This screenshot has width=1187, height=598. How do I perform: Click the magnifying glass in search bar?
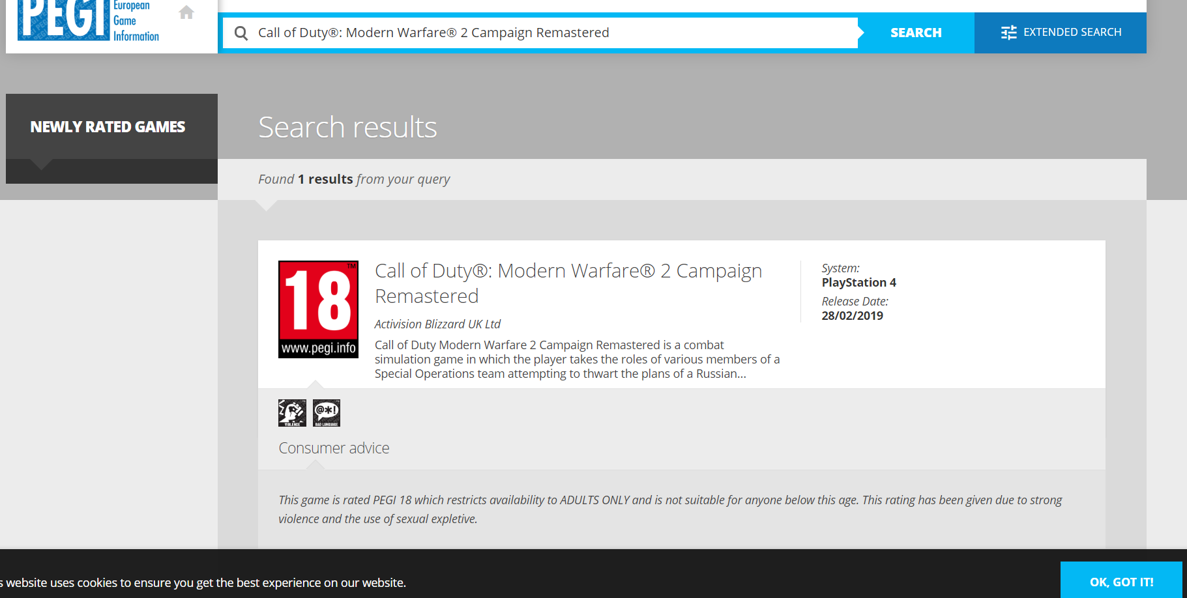(x=241, y=33)
